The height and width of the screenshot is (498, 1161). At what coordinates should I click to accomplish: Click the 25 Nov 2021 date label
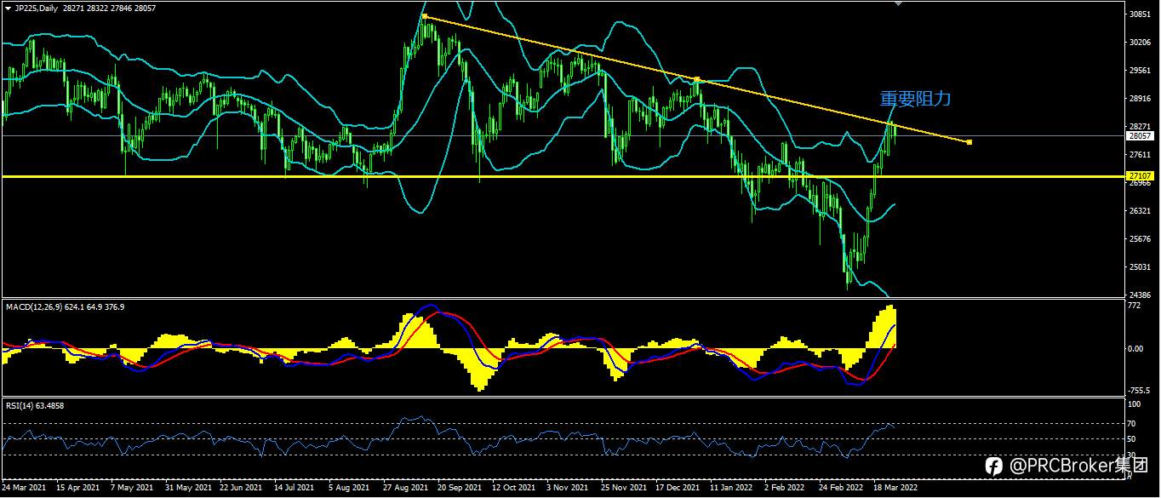(x=624, y=489)
